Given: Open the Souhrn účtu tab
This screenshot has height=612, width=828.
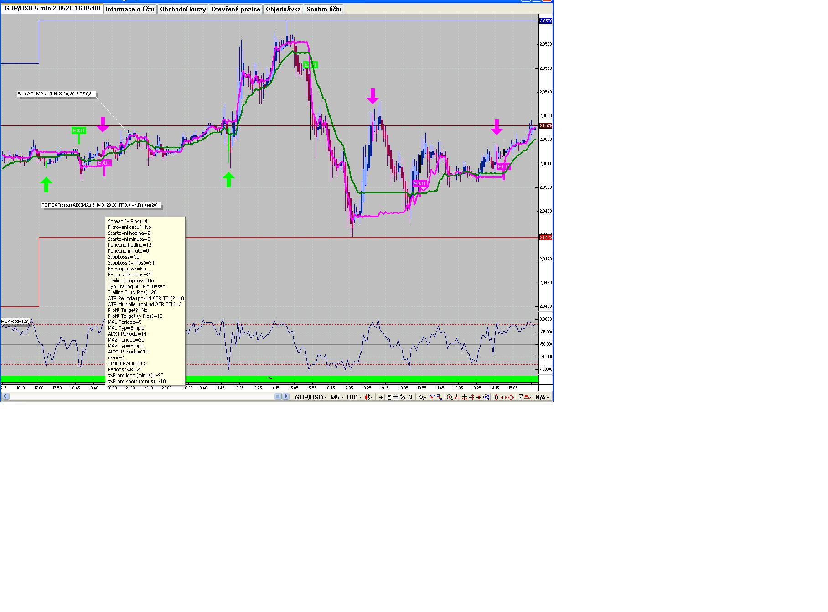Looking at the screenshot, I should point(324,9).
